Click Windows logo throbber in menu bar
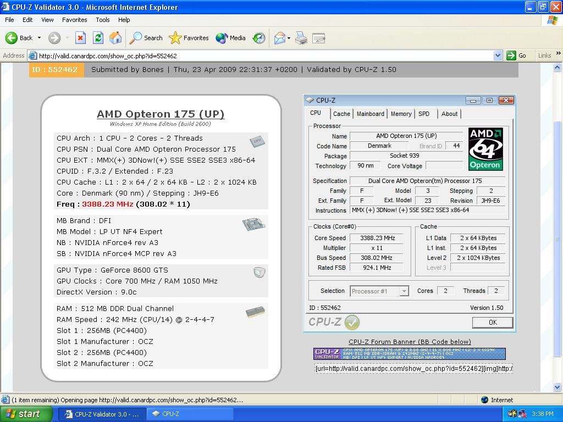563x422 pixels. click(x=552, y=20)
